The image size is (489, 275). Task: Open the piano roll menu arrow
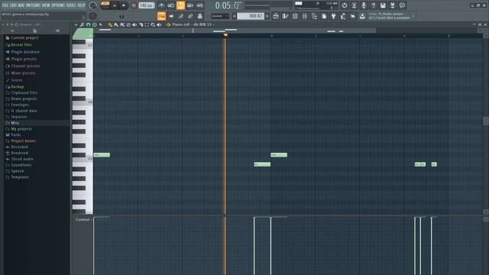(x=76, y=24)
